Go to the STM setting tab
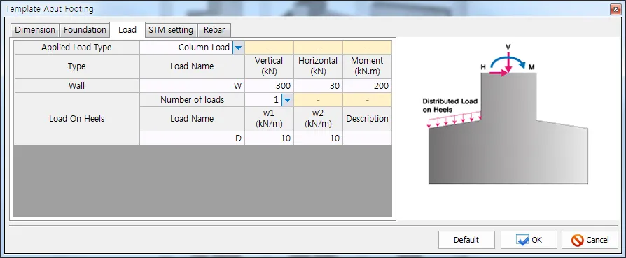The width and height of the screenshot is (626, 258). coord(171,30)
